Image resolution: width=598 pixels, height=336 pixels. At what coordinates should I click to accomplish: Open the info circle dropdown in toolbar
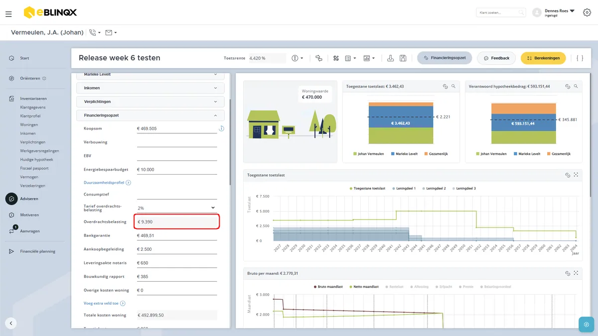coord(298,58)
